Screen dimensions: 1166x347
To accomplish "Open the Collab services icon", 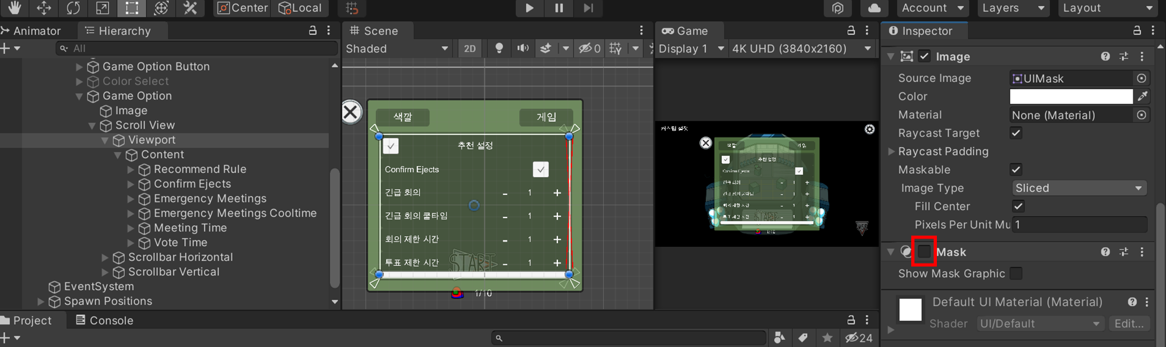I will (x=838, y=8).
